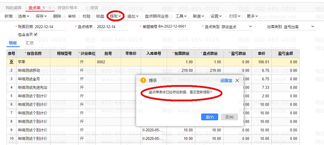This screenshot has width=324, height=145.
Task: Expand the 追加 dropdown
Action: 133,16
